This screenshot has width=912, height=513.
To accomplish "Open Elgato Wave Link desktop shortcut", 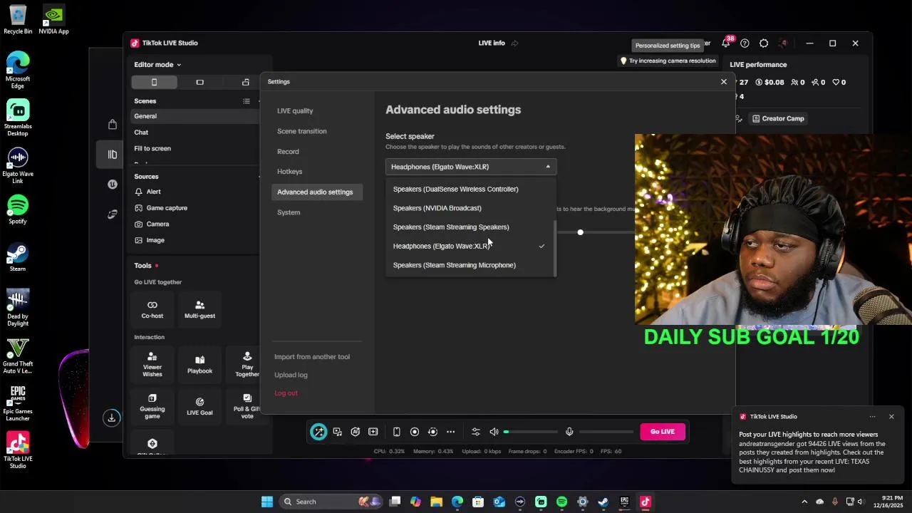I will pyautogui.click(x=18, y=165).
